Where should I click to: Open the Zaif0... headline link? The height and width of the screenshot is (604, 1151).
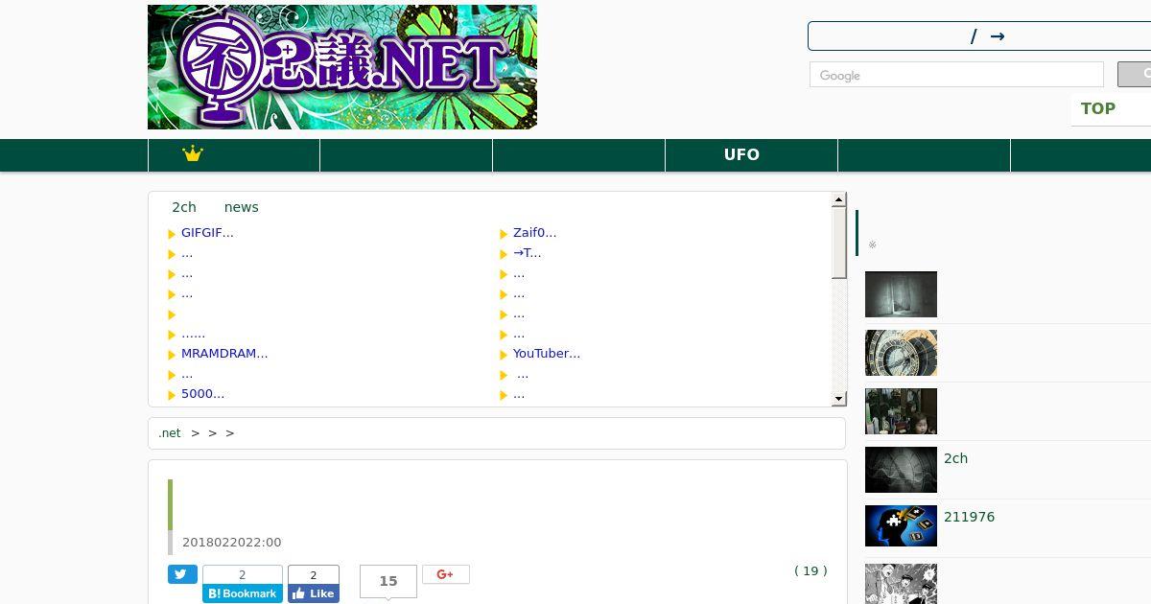[534, 233]
